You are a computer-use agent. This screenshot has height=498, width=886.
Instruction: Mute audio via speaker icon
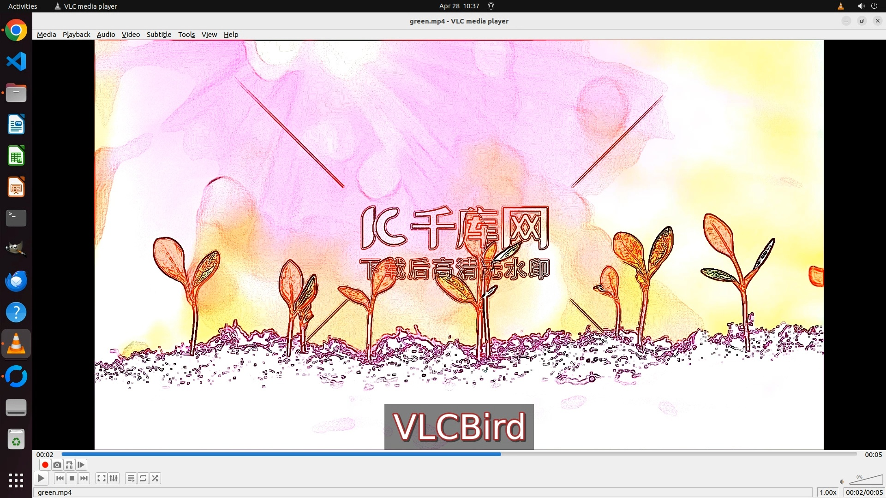tap(842, 482)
